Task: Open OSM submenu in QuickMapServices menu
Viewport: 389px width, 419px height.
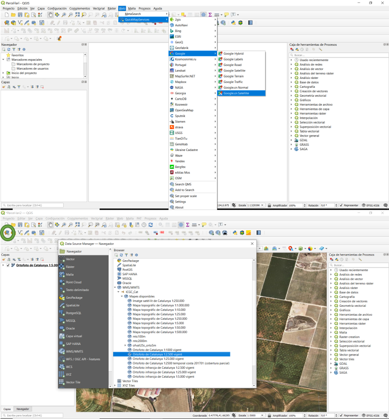Action: point(193,178)
